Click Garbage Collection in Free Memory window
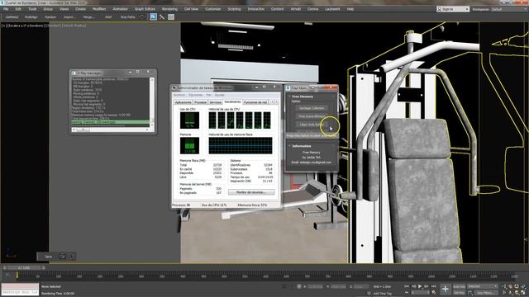 point(312,108)
